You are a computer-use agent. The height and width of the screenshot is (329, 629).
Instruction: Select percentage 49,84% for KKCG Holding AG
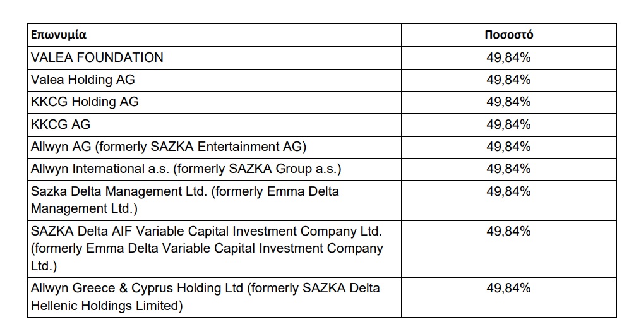pyautogui.click(x=508, y=102)
